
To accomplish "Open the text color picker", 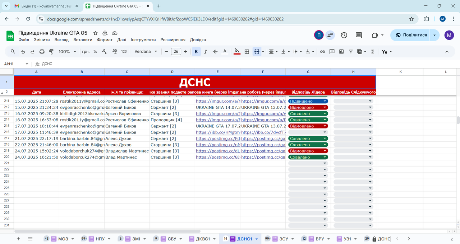I will click(225, 52).
